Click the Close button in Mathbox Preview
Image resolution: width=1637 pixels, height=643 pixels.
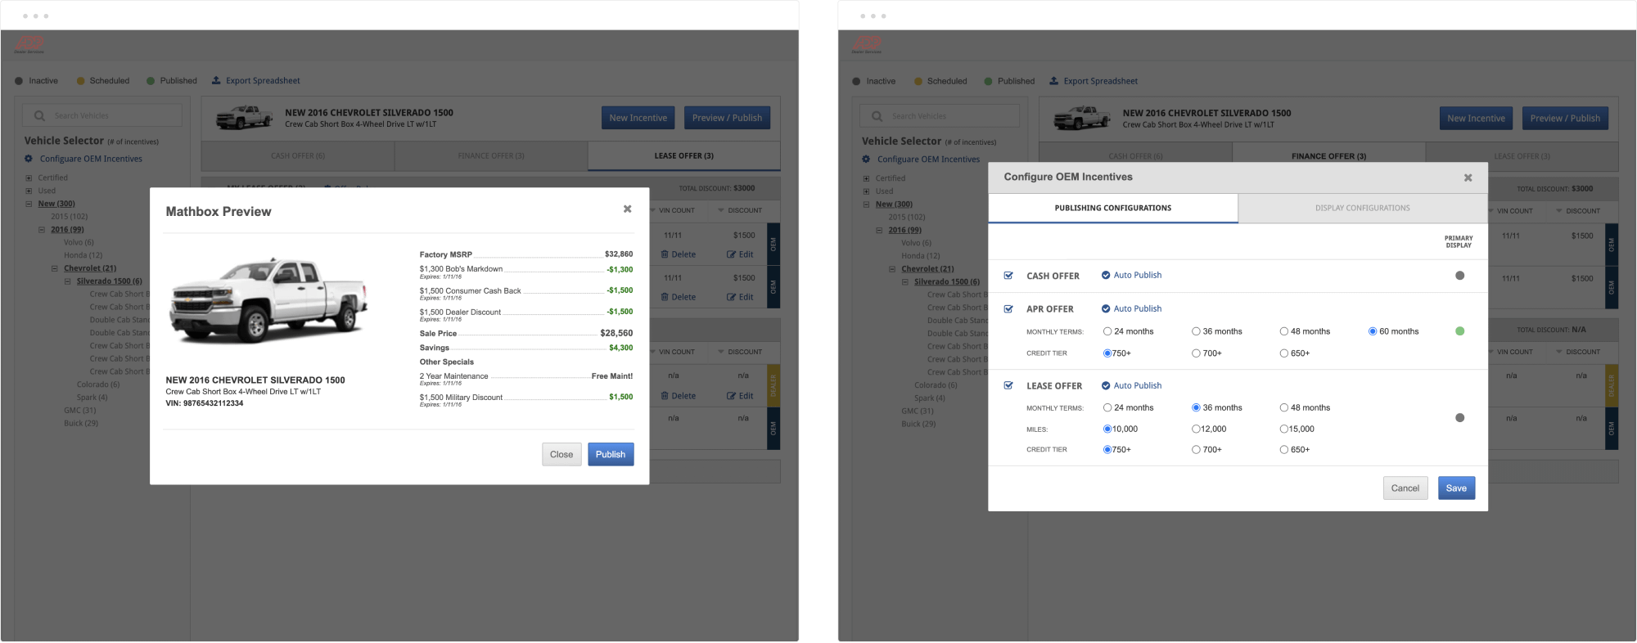pos(561,454)
